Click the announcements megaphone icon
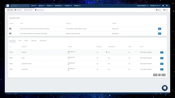Screen dimensions: 175x98 [163, 5]
